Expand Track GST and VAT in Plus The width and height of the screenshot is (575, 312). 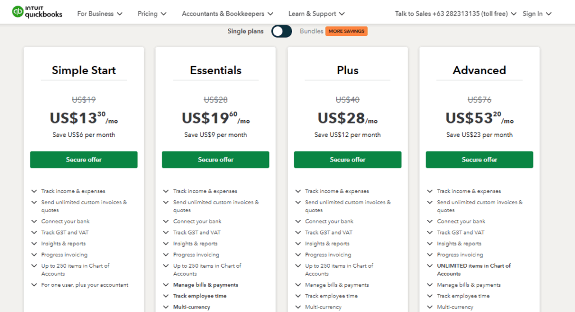(x=299, y=233)
